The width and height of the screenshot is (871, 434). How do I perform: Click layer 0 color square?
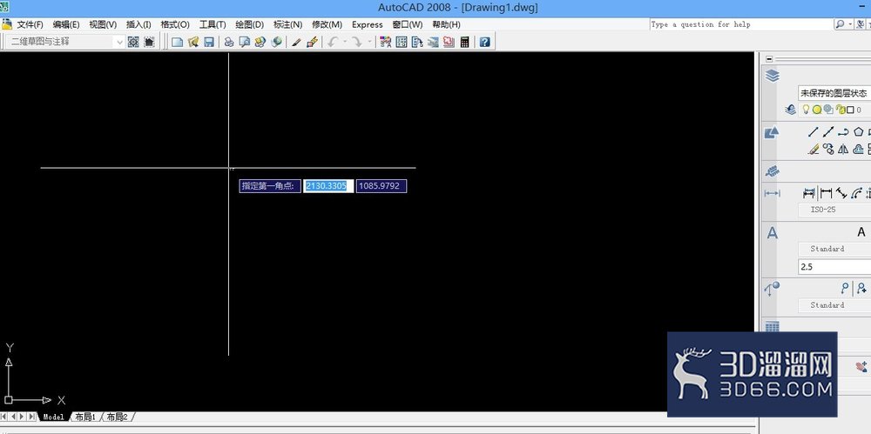[850, 110]
